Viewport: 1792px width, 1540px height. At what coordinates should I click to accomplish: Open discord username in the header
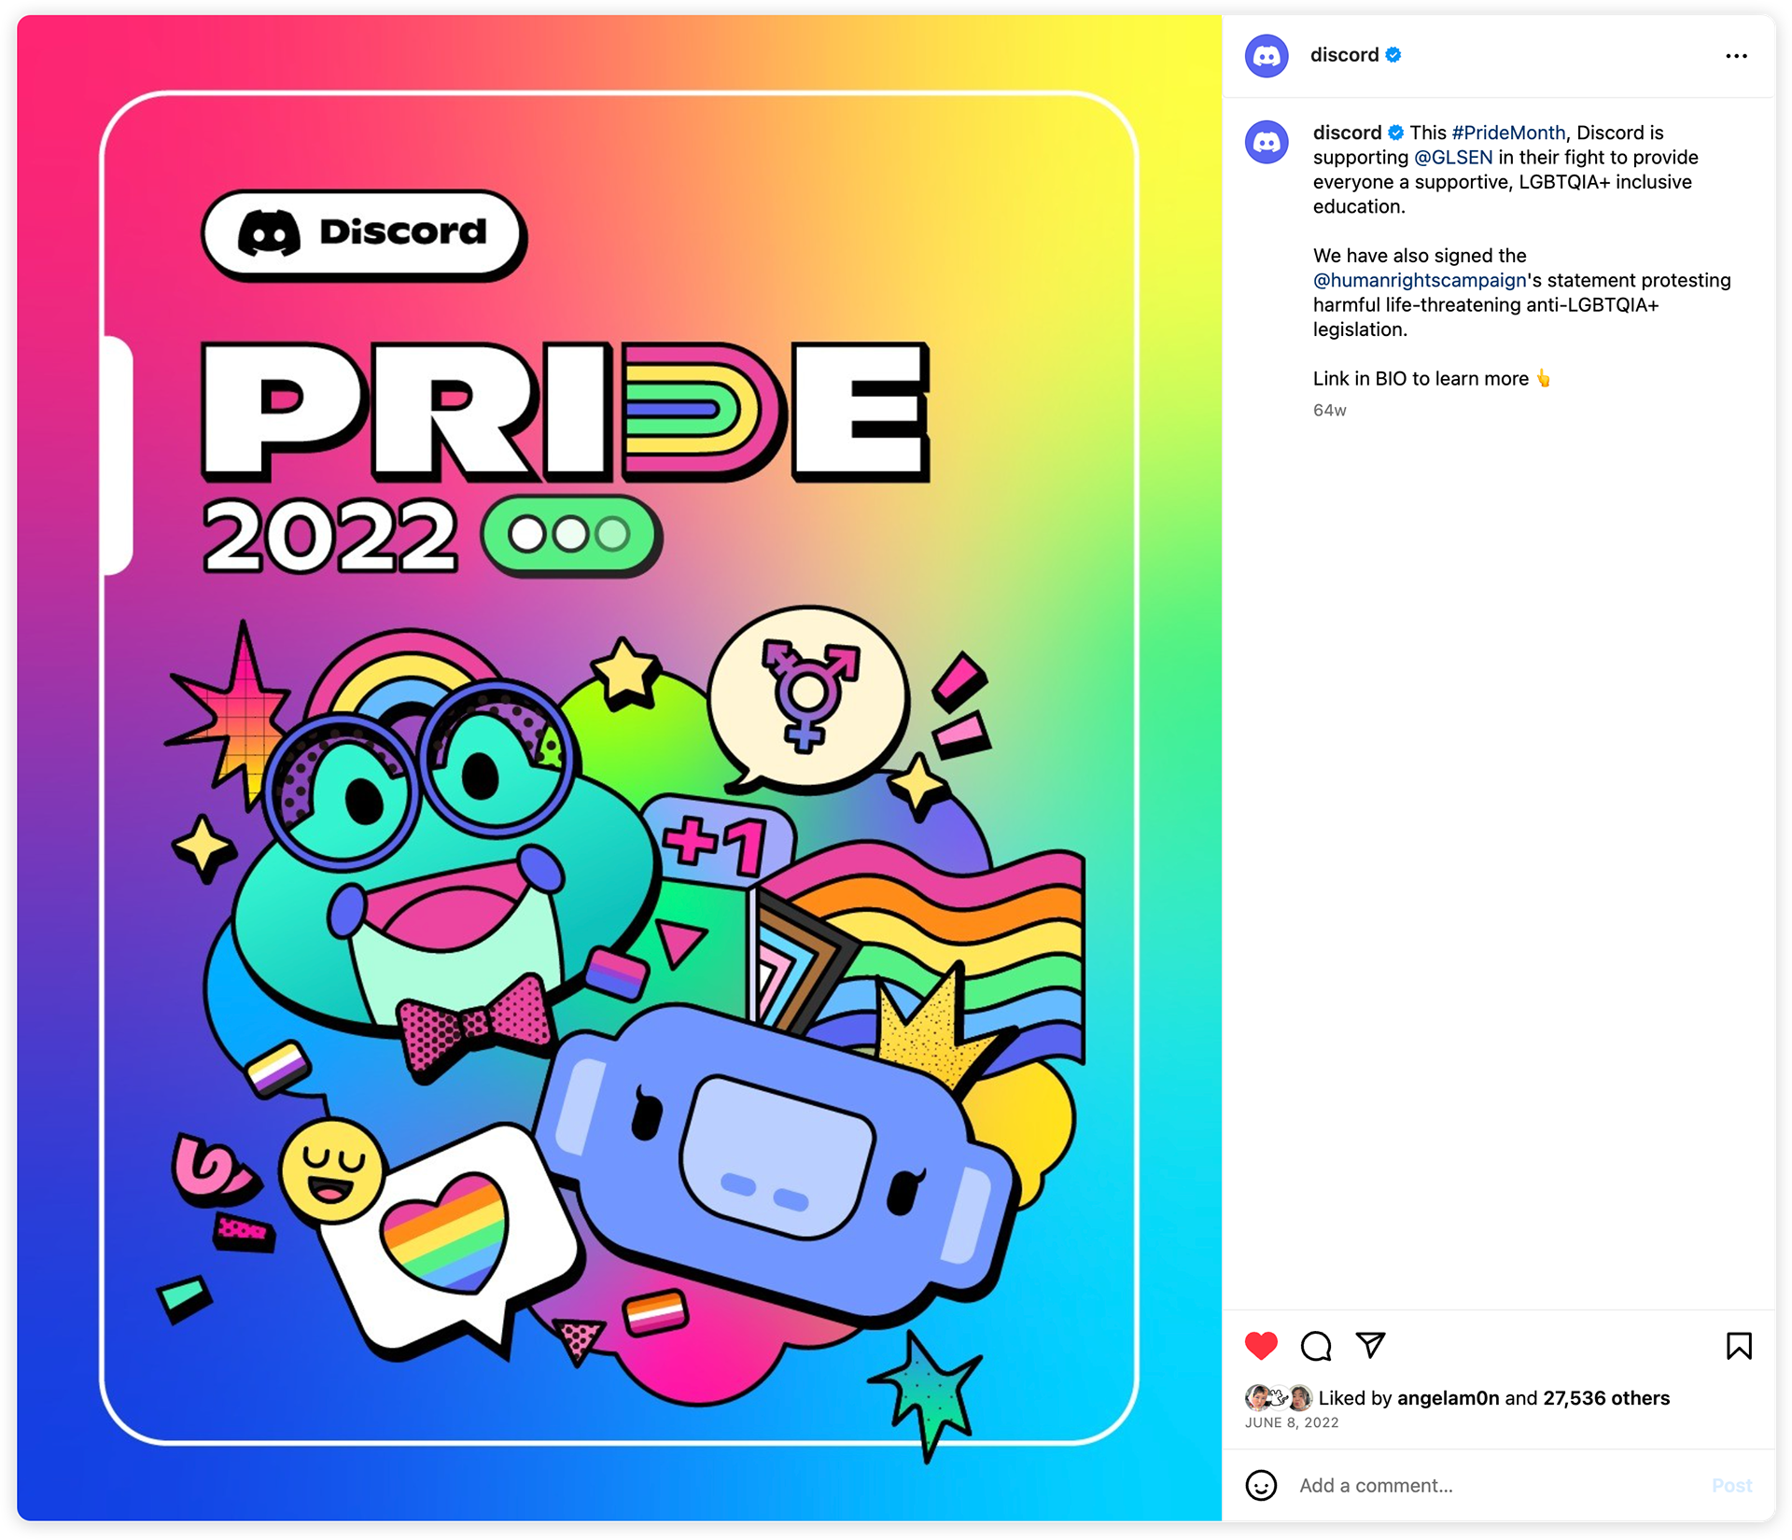click(x=1344, y=55)
